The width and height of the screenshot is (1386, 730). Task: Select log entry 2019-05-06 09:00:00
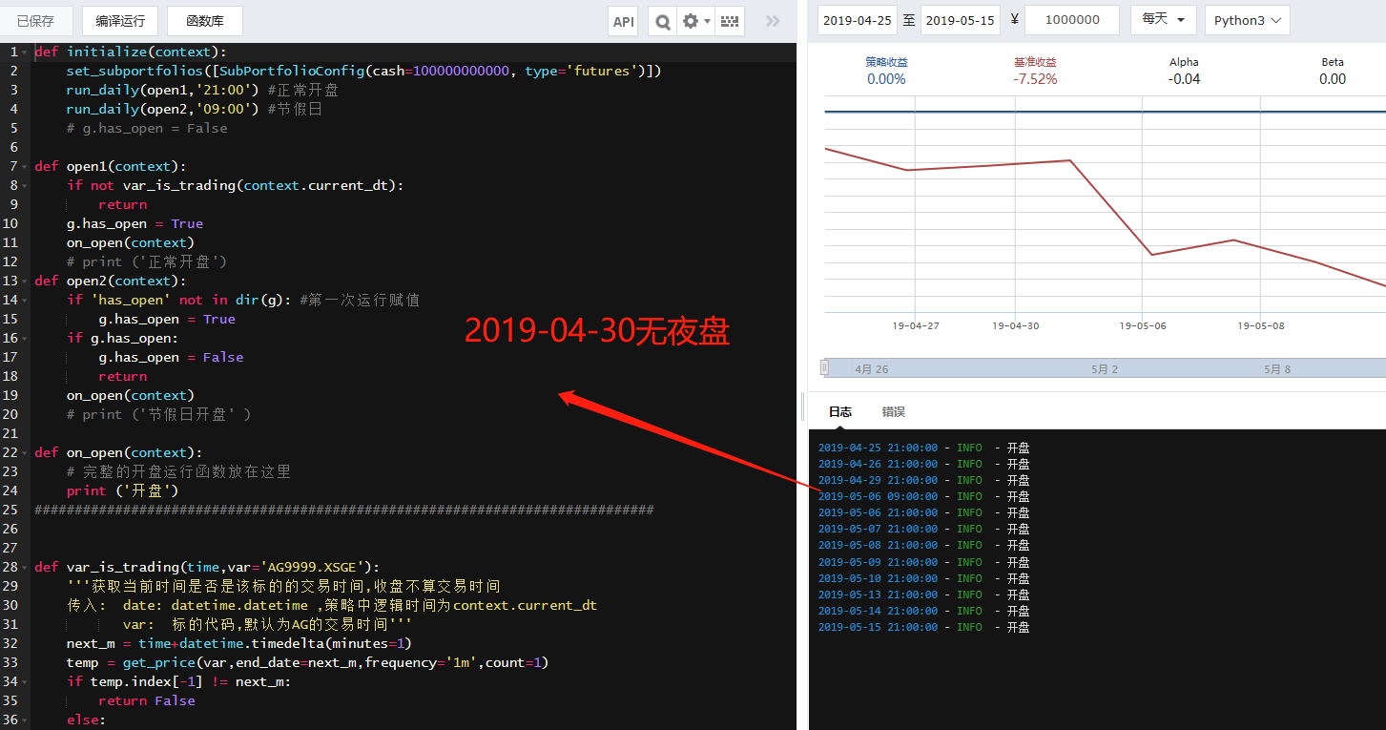[x=924, y=496]
